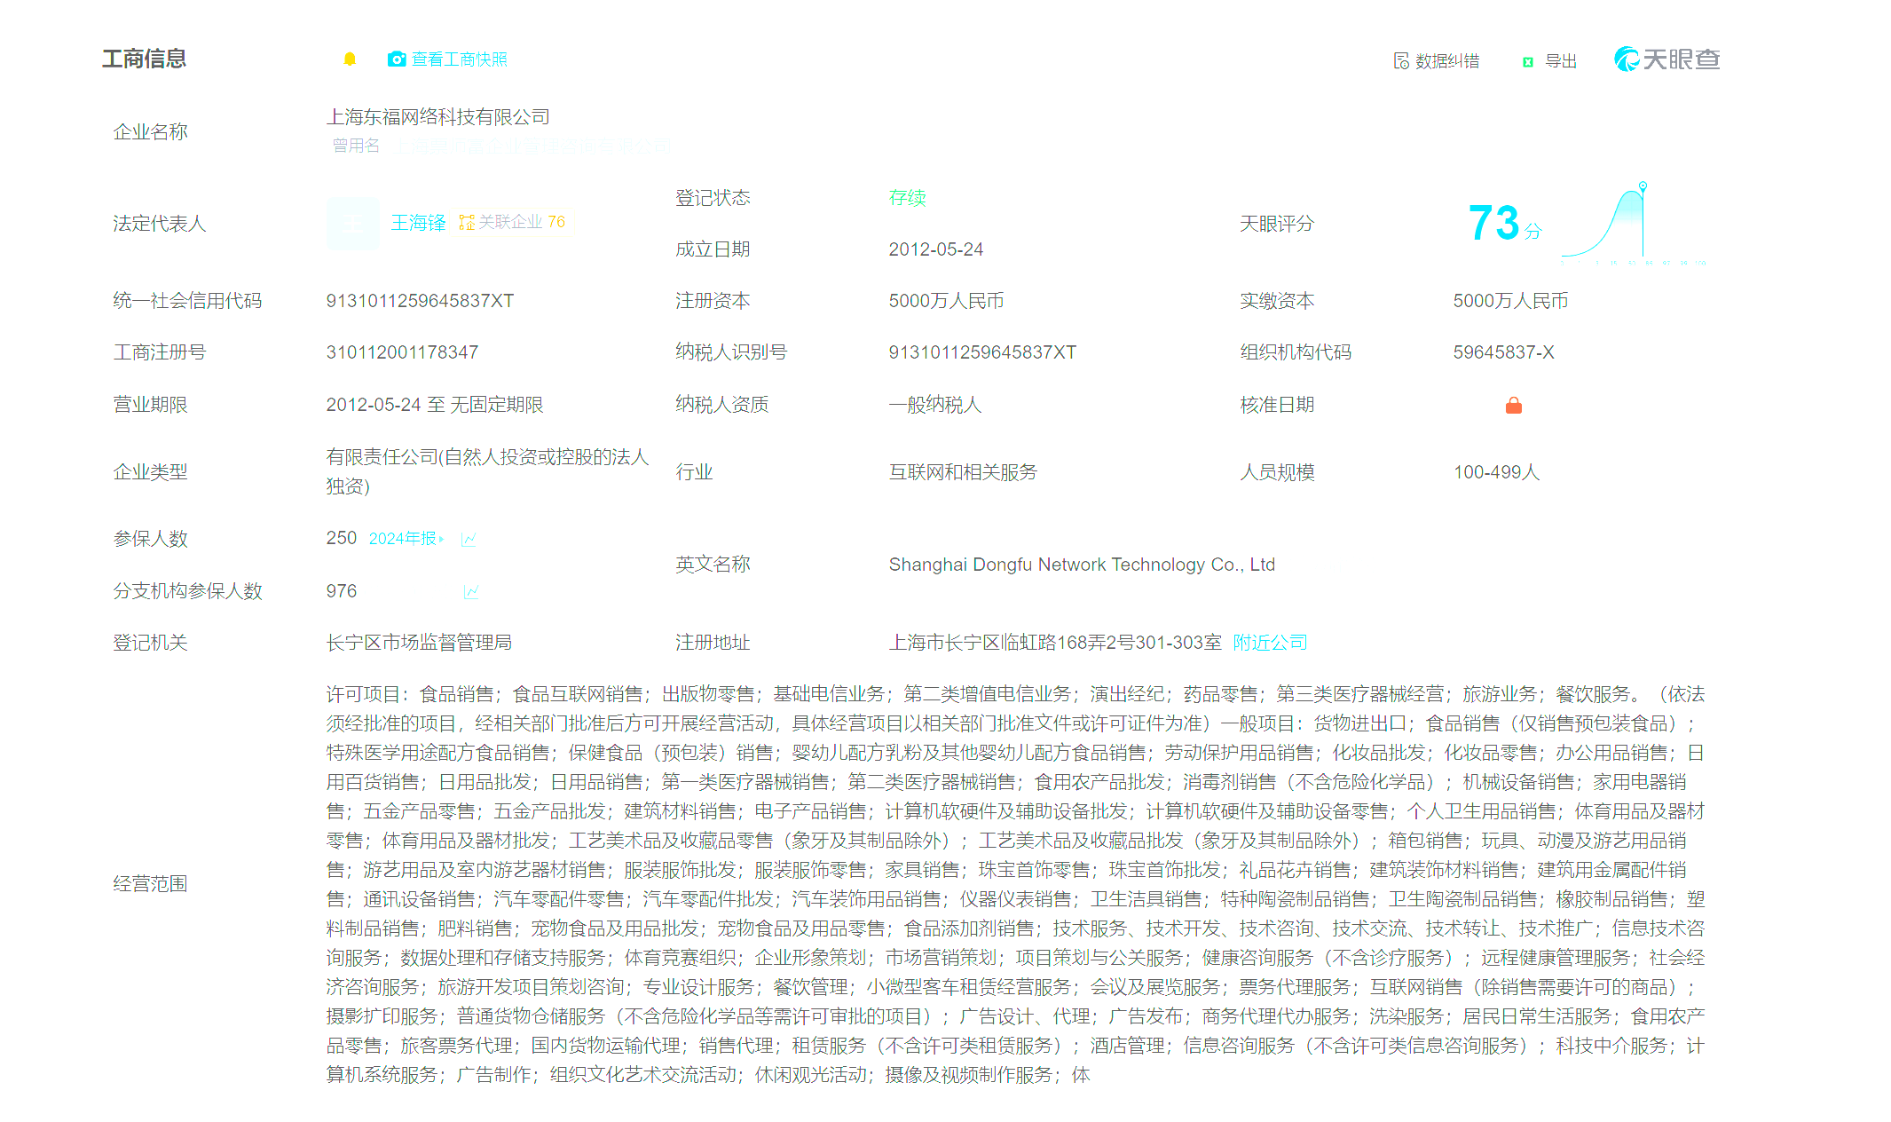The width and height of the screenshot is (1891, 1122).
Task: Select registration status 存续
Action: click(907, 198)
